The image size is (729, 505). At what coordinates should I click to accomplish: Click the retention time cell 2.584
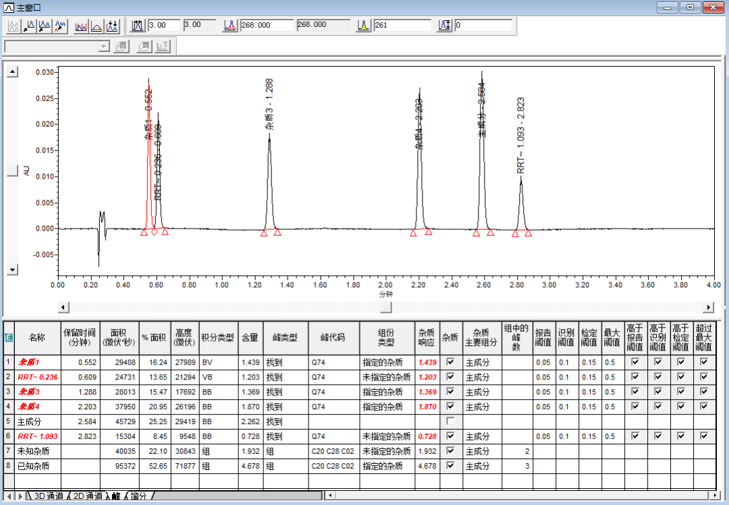[x=80, y=421]
